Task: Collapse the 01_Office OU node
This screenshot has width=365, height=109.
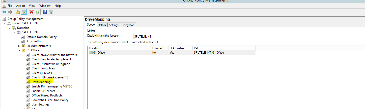Action: [x=19, y=50]
